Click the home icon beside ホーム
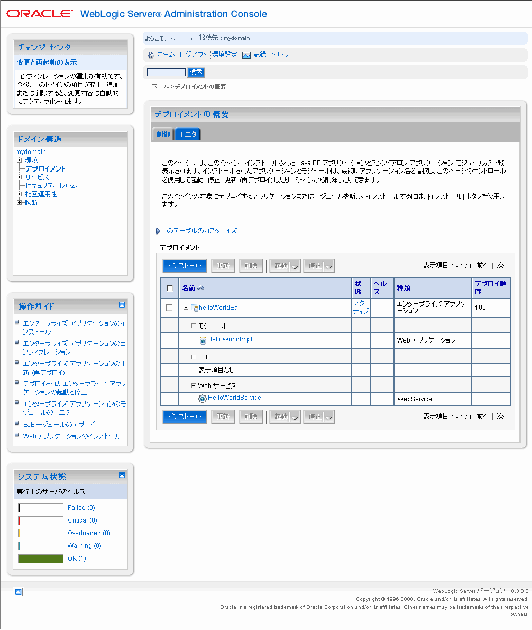Viewport: 532px width, 630px height. pyautogui.click(x=151, y=55)
